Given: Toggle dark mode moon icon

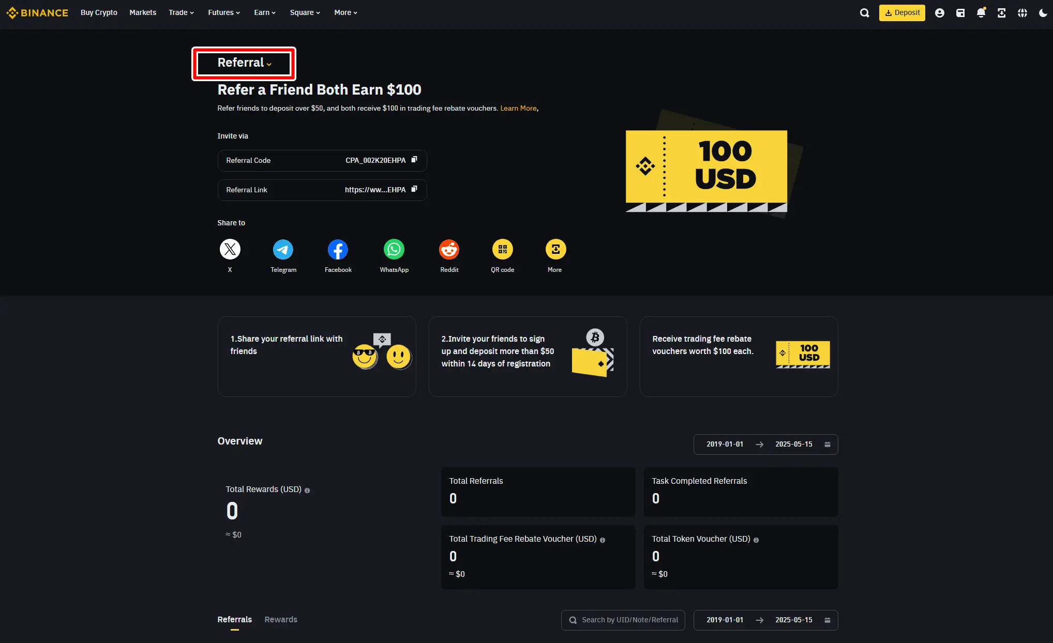Looking at the screenshot, I should coord(1043,13).
